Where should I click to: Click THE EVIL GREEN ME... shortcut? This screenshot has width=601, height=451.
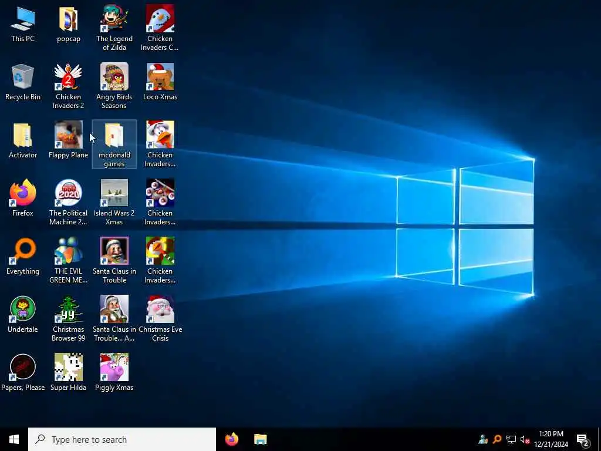68,260
